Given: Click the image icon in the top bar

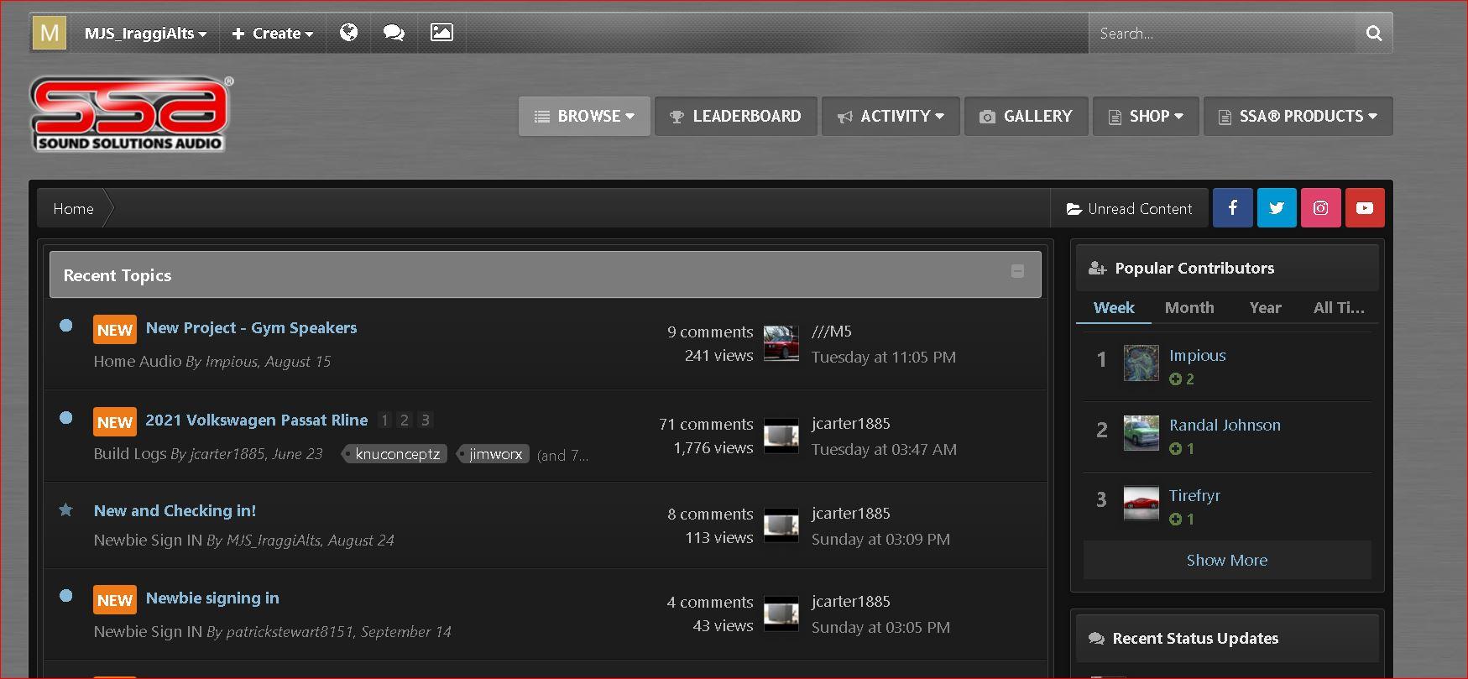Looking at the screenshot, I should point(441,33).
